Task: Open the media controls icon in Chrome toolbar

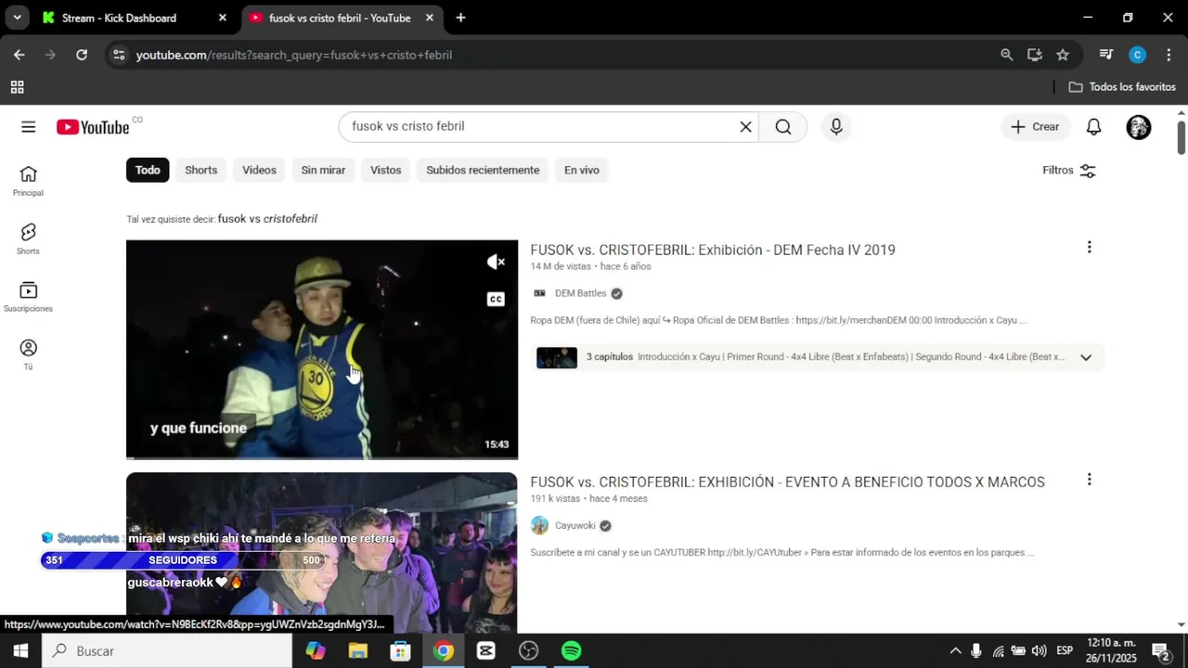Action: click(x=1105, y=55)
